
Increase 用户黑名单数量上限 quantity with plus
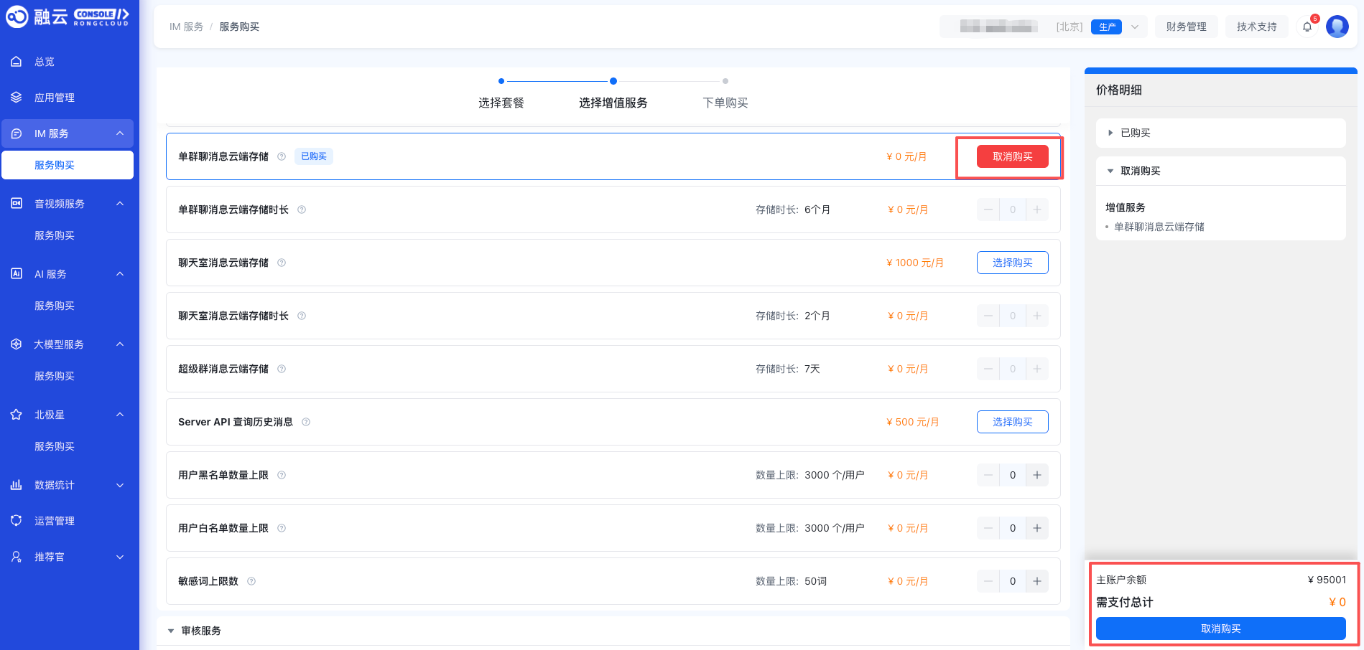pyautogui.click(x=1037, y=475)
